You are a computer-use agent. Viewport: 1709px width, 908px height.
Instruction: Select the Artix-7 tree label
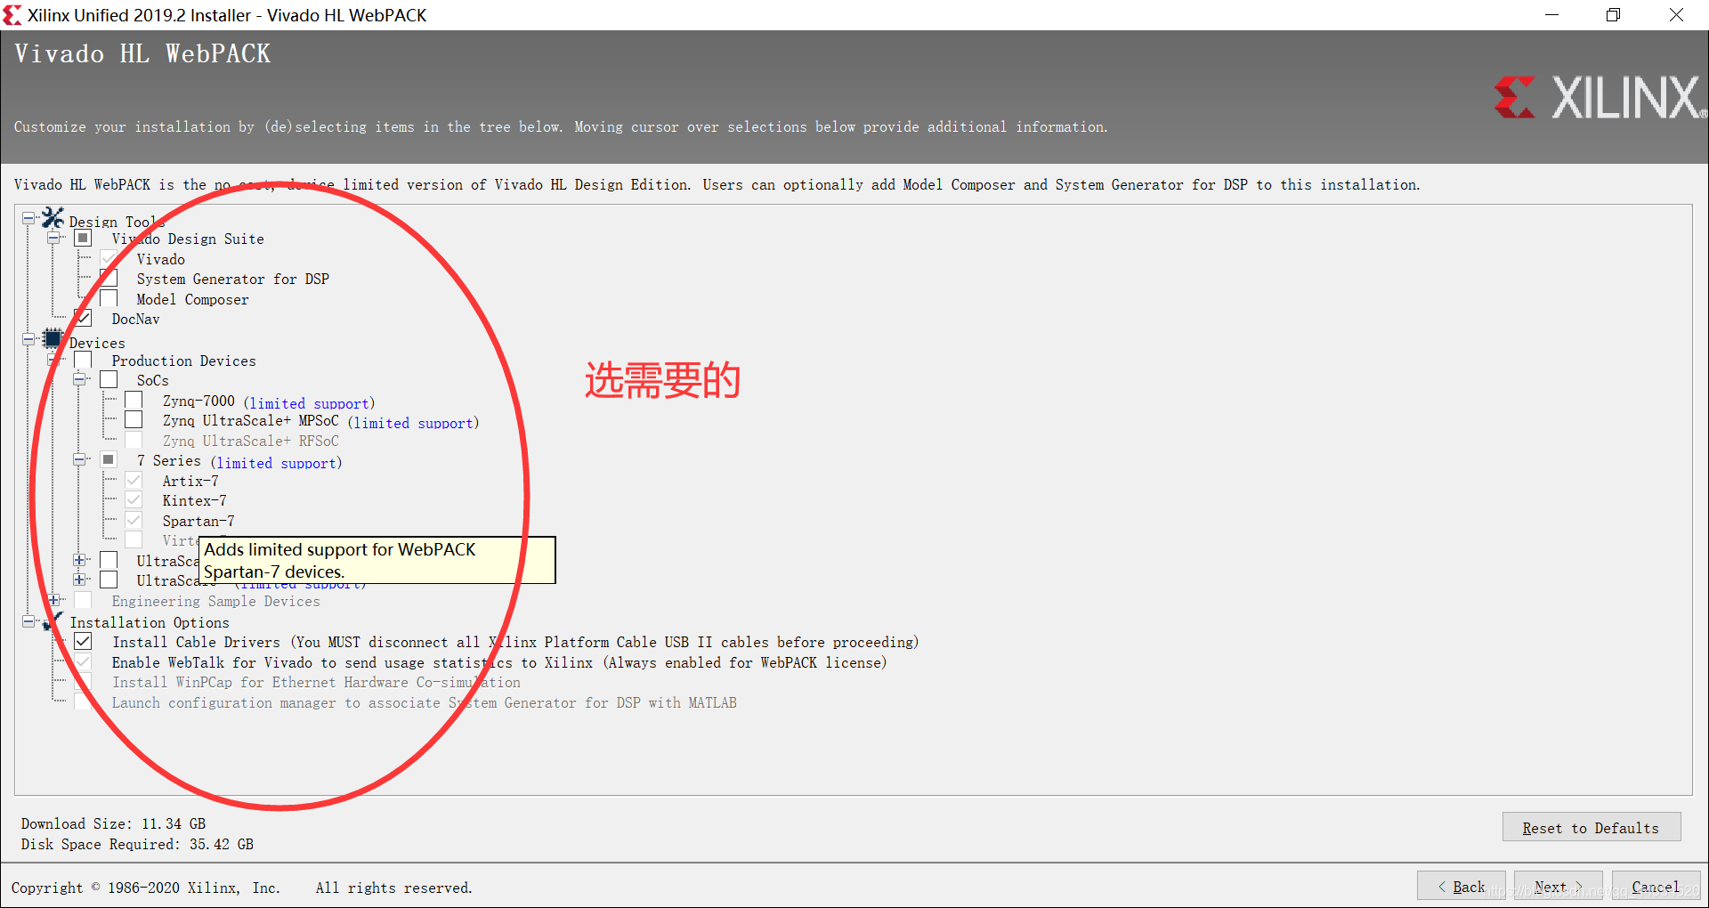[190, 481]
